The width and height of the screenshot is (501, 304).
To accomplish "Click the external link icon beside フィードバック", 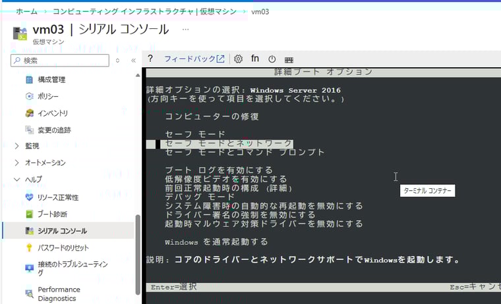I will [x=220, y=59].
